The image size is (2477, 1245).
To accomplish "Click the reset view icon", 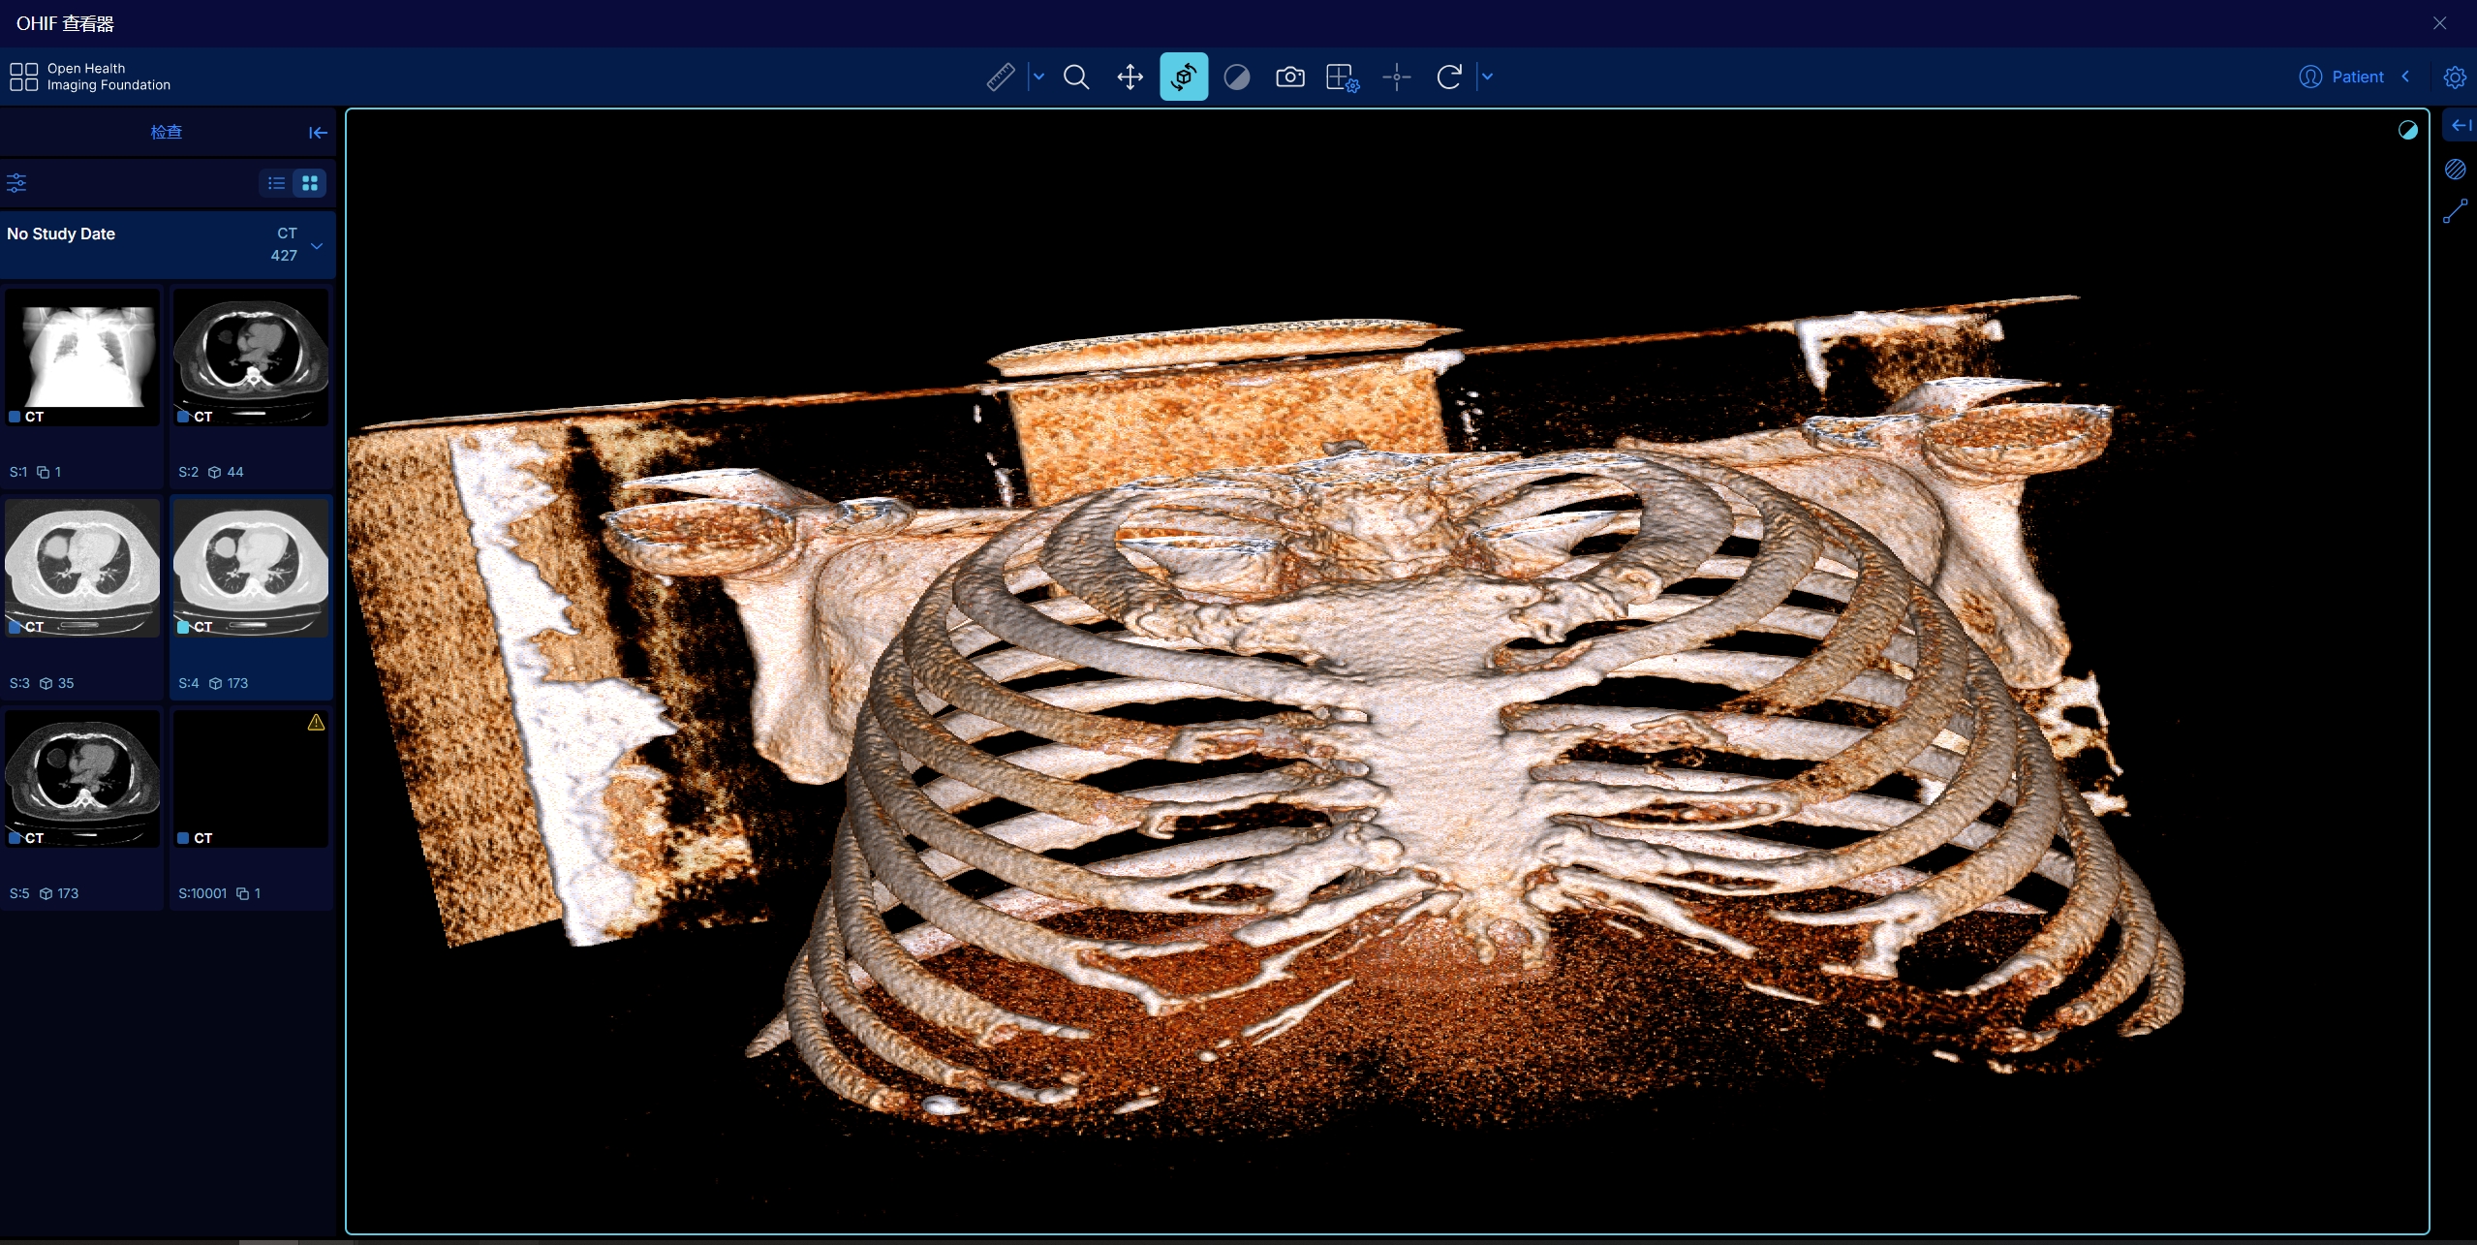I will (1449, 77).
